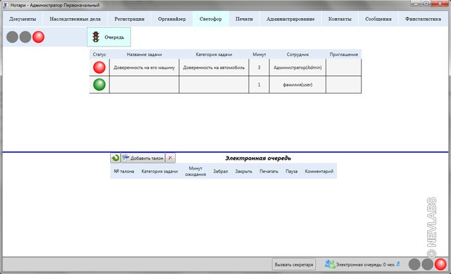
Task: Click the small person icon after '0 чел.'
Action: click(399, 264)
